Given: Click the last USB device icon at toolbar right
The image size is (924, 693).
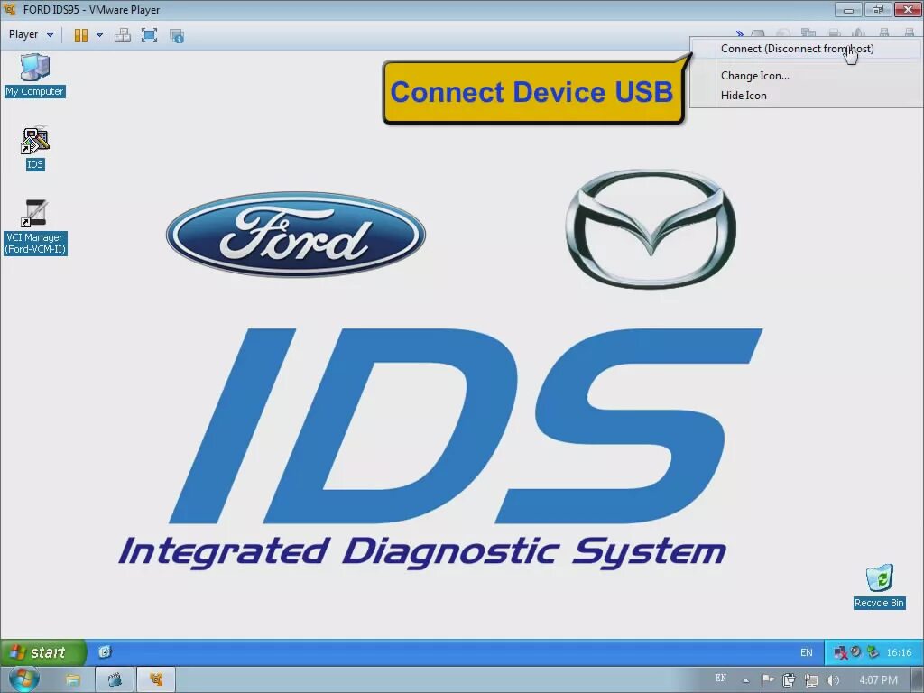Looking at the screenshot, I should point(910,33).
